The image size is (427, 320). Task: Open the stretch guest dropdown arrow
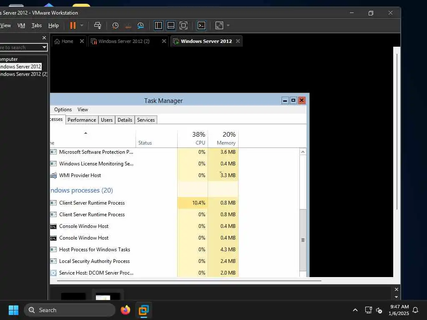(228, 25)
